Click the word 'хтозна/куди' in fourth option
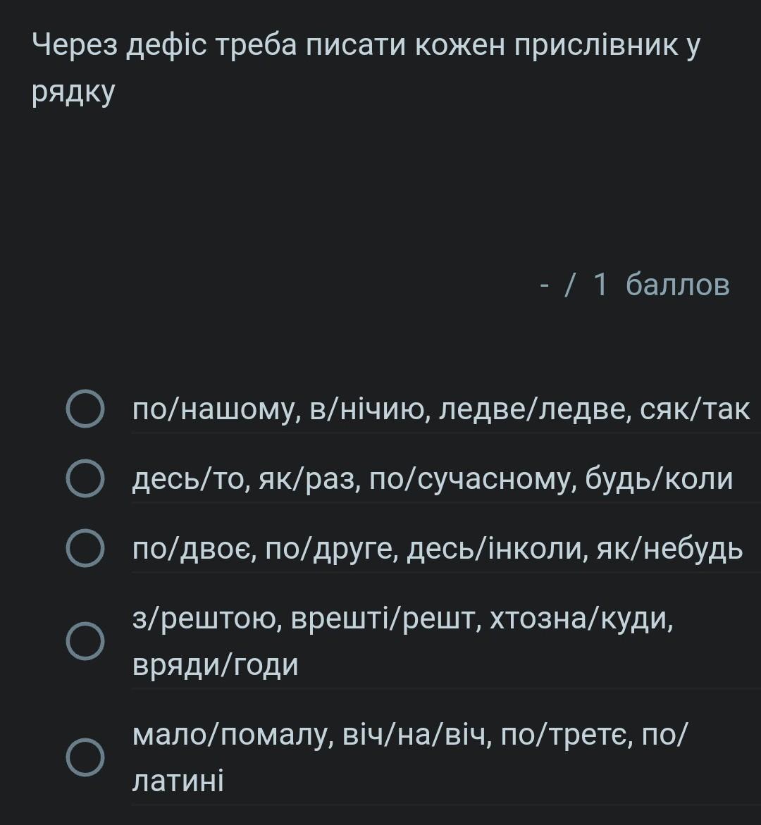Viewport: 761px width, 825px height. 581,619
